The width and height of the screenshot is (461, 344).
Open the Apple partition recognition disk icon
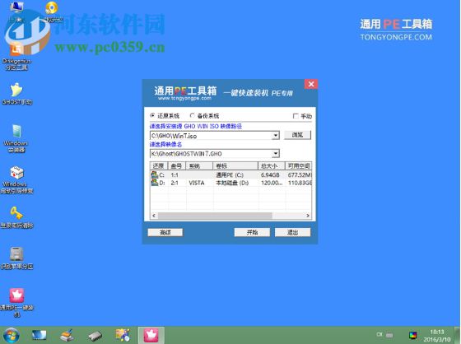16,258
